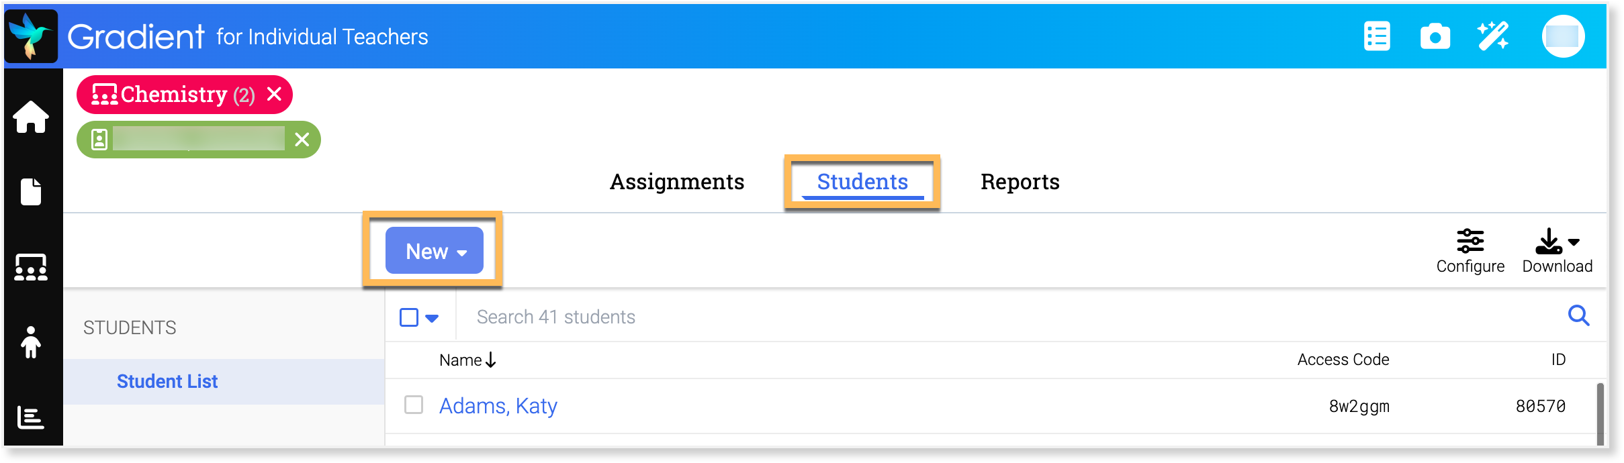Click the magic wand icon
The height and width of the screenshot is (463, 1624).
tap(1492, 36)
